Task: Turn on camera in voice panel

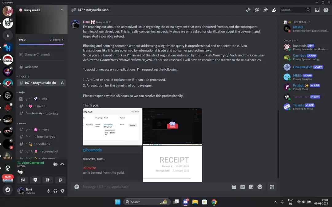Action: pos(23,180)
